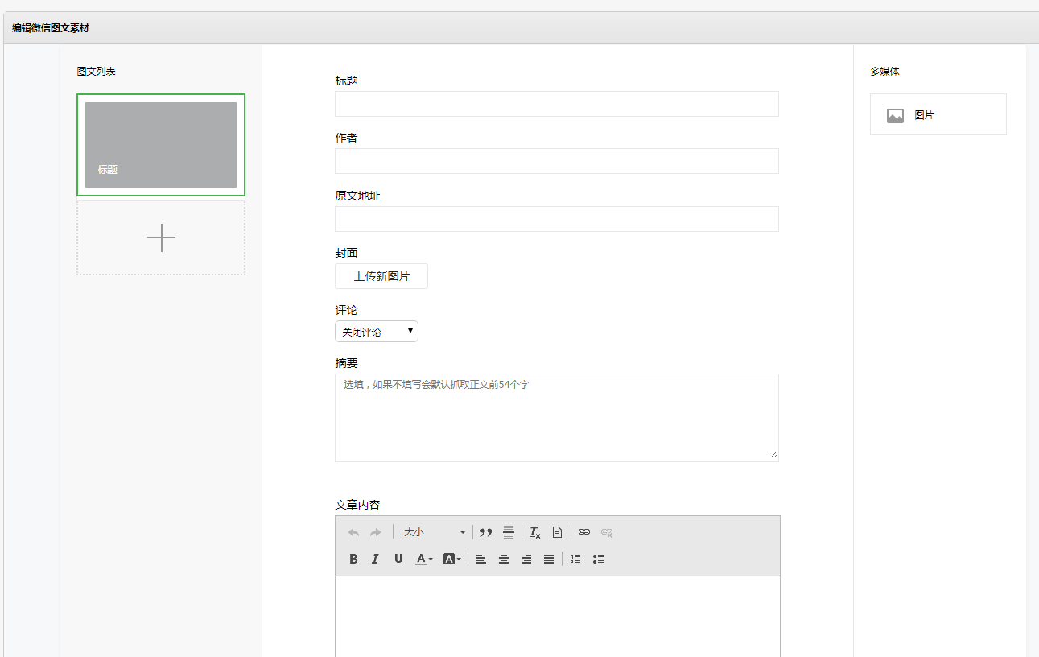Click the 编辑微信图文素材 header text
This screenshot has height=657, width=1039.
pos(51,28)
